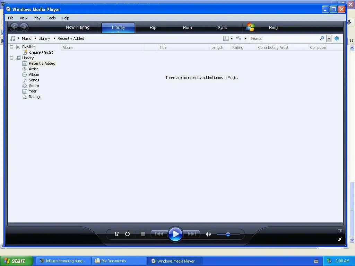355x266 pixels.
Task: Open the Play menu
Action: click(x=37, y=18)
